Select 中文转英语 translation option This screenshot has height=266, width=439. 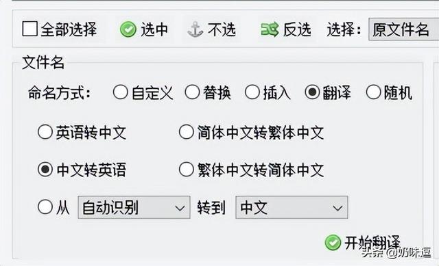tap(45, 169)
